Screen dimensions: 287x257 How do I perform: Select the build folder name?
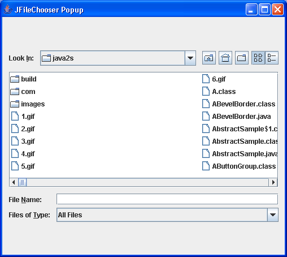coord(29,79)
